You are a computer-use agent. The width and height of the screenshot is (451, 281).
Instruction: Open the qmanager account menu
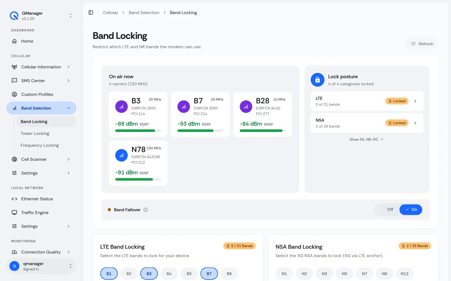[x=41, y=266]
